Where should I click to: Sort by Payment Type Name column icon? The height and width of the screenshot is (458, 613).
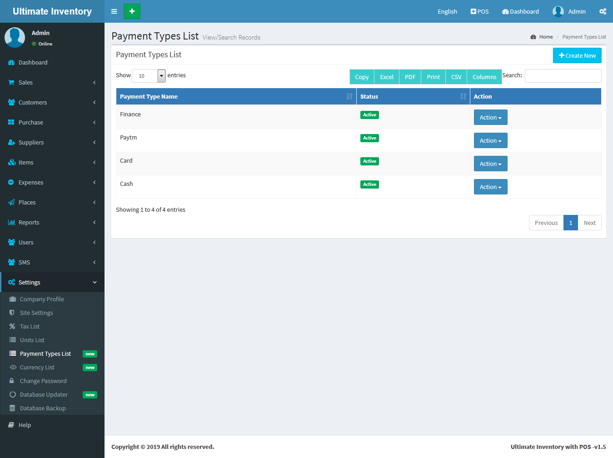click(x=349, y=96)
